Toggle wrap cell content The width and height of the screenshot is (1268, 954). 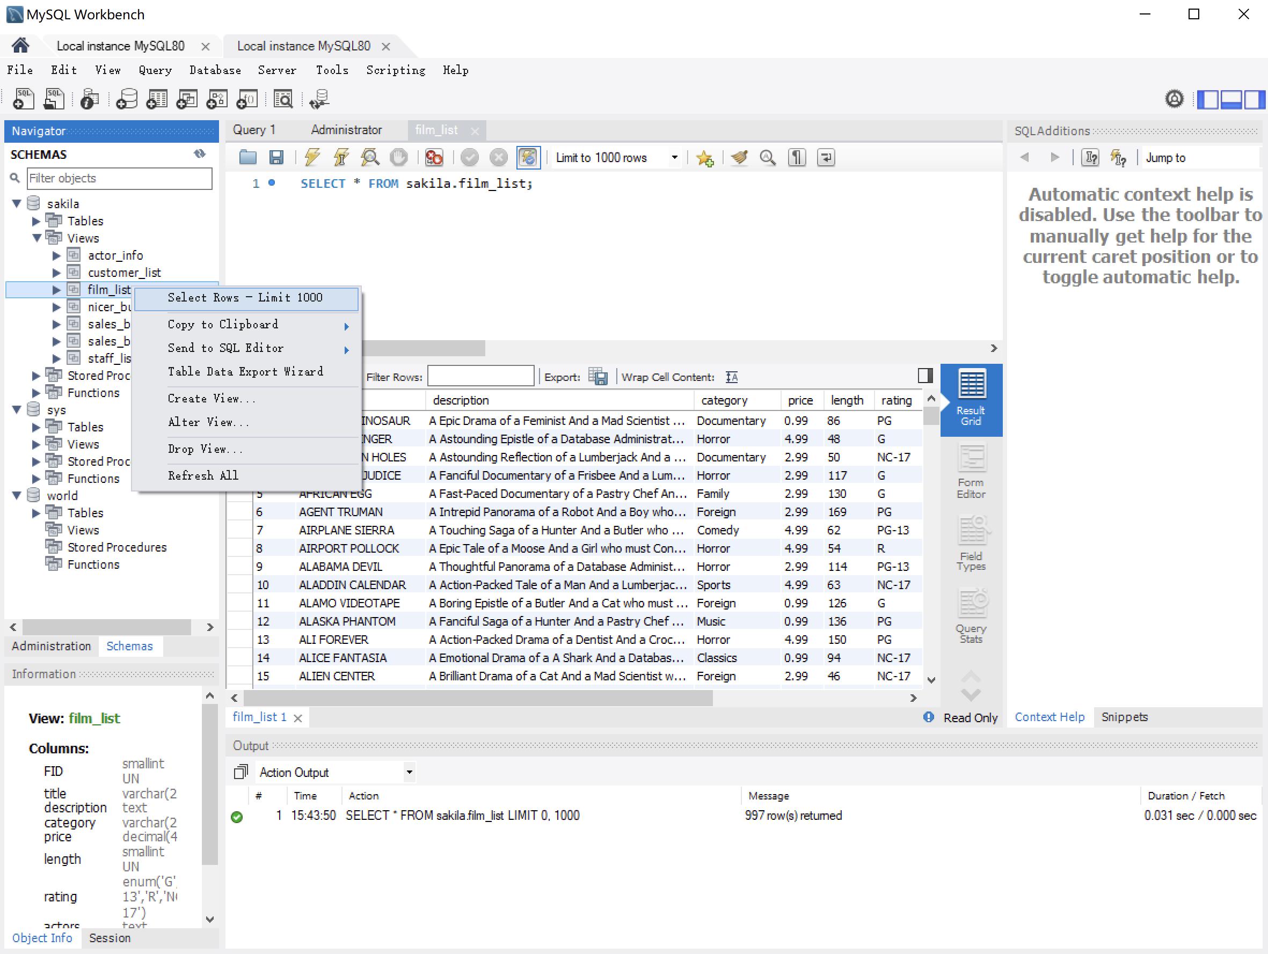[x=732, y=377]
